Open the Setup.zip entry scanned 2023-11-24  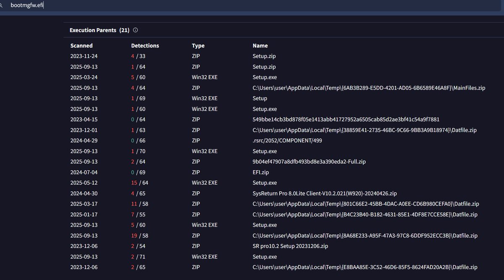(263, 56)
